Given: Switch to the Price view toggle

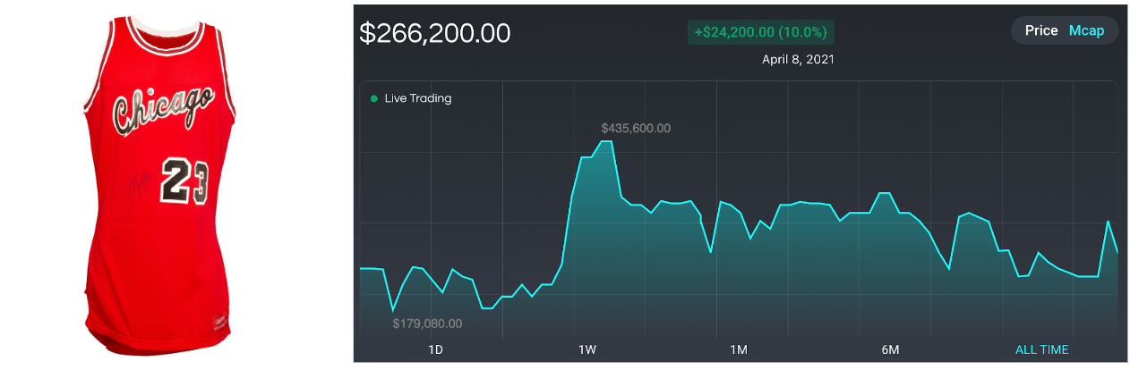Looking at the screenshot, I should tap(1041, 30).
